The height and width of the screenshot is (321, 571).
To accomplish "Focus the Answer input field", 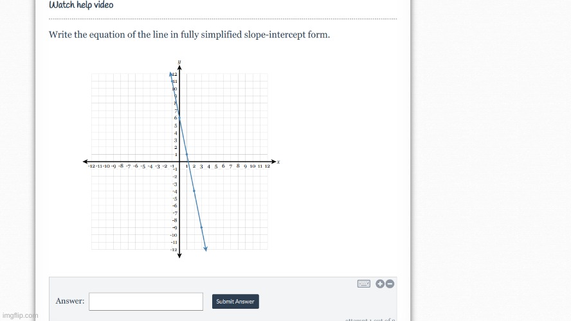I will click(146, 301).
